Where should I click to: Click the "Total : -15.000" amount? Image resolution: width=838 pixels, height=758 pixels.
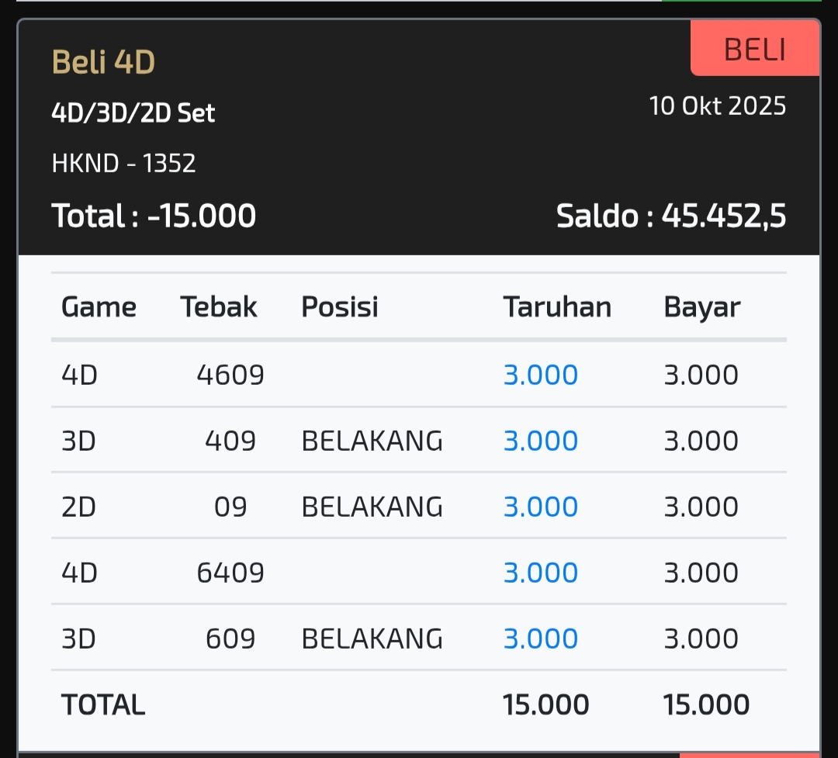tap(154, 216)
